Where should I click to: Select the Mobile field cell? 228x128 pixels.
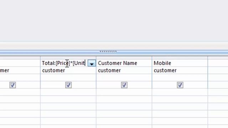[x=180, y=63]
